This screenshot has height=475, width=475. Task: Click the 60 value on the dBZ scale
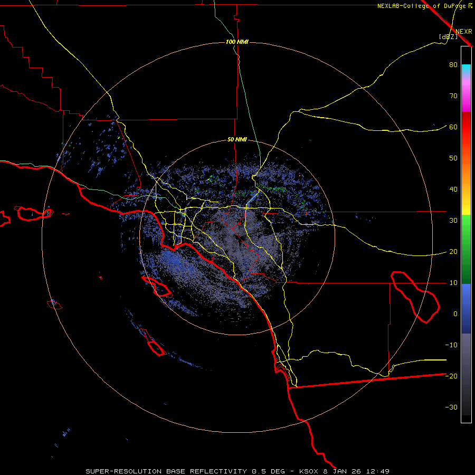click(x=453, y=127)
